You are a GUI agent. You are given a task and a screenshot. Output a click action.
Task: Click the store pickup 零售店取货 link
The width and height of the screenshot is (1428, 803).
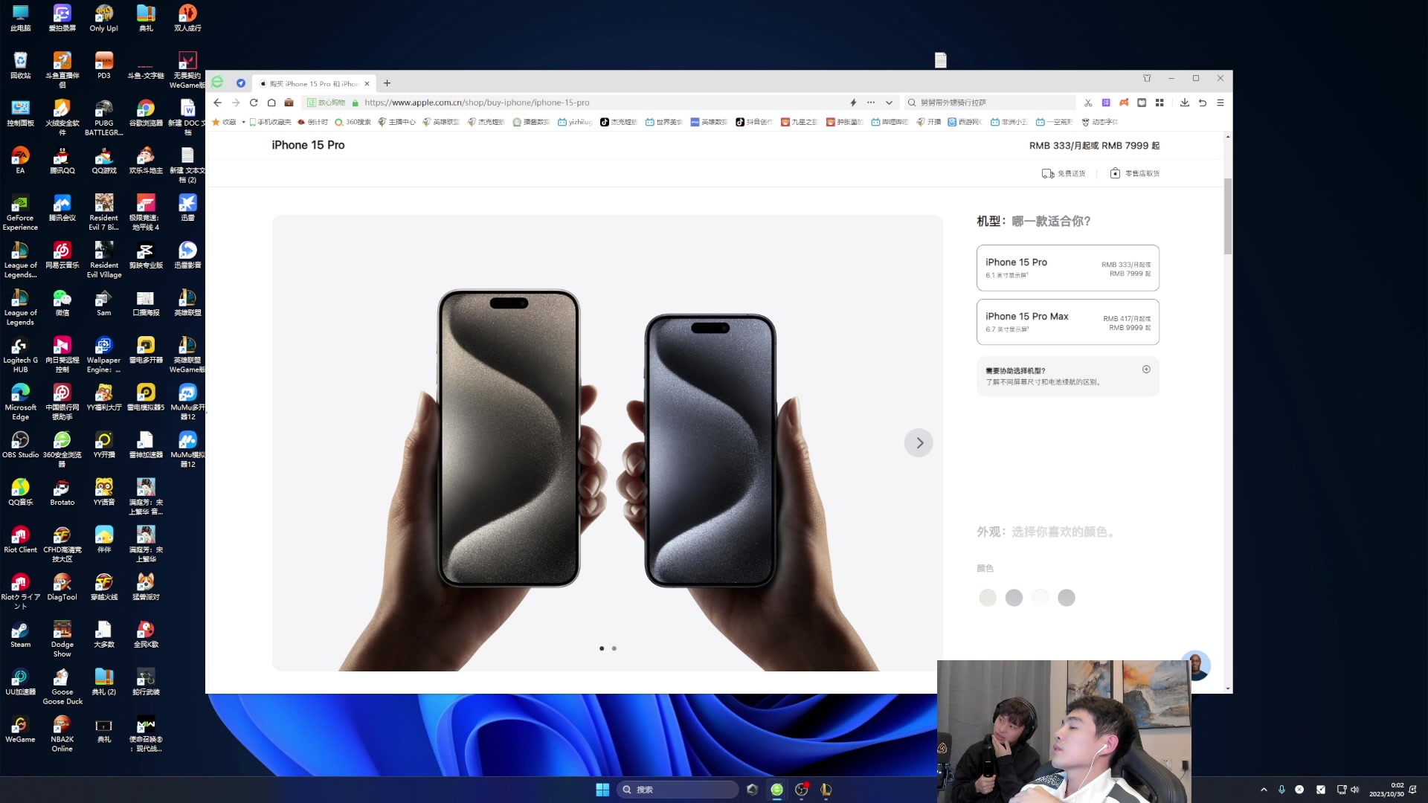click(x=1135, y=173)
